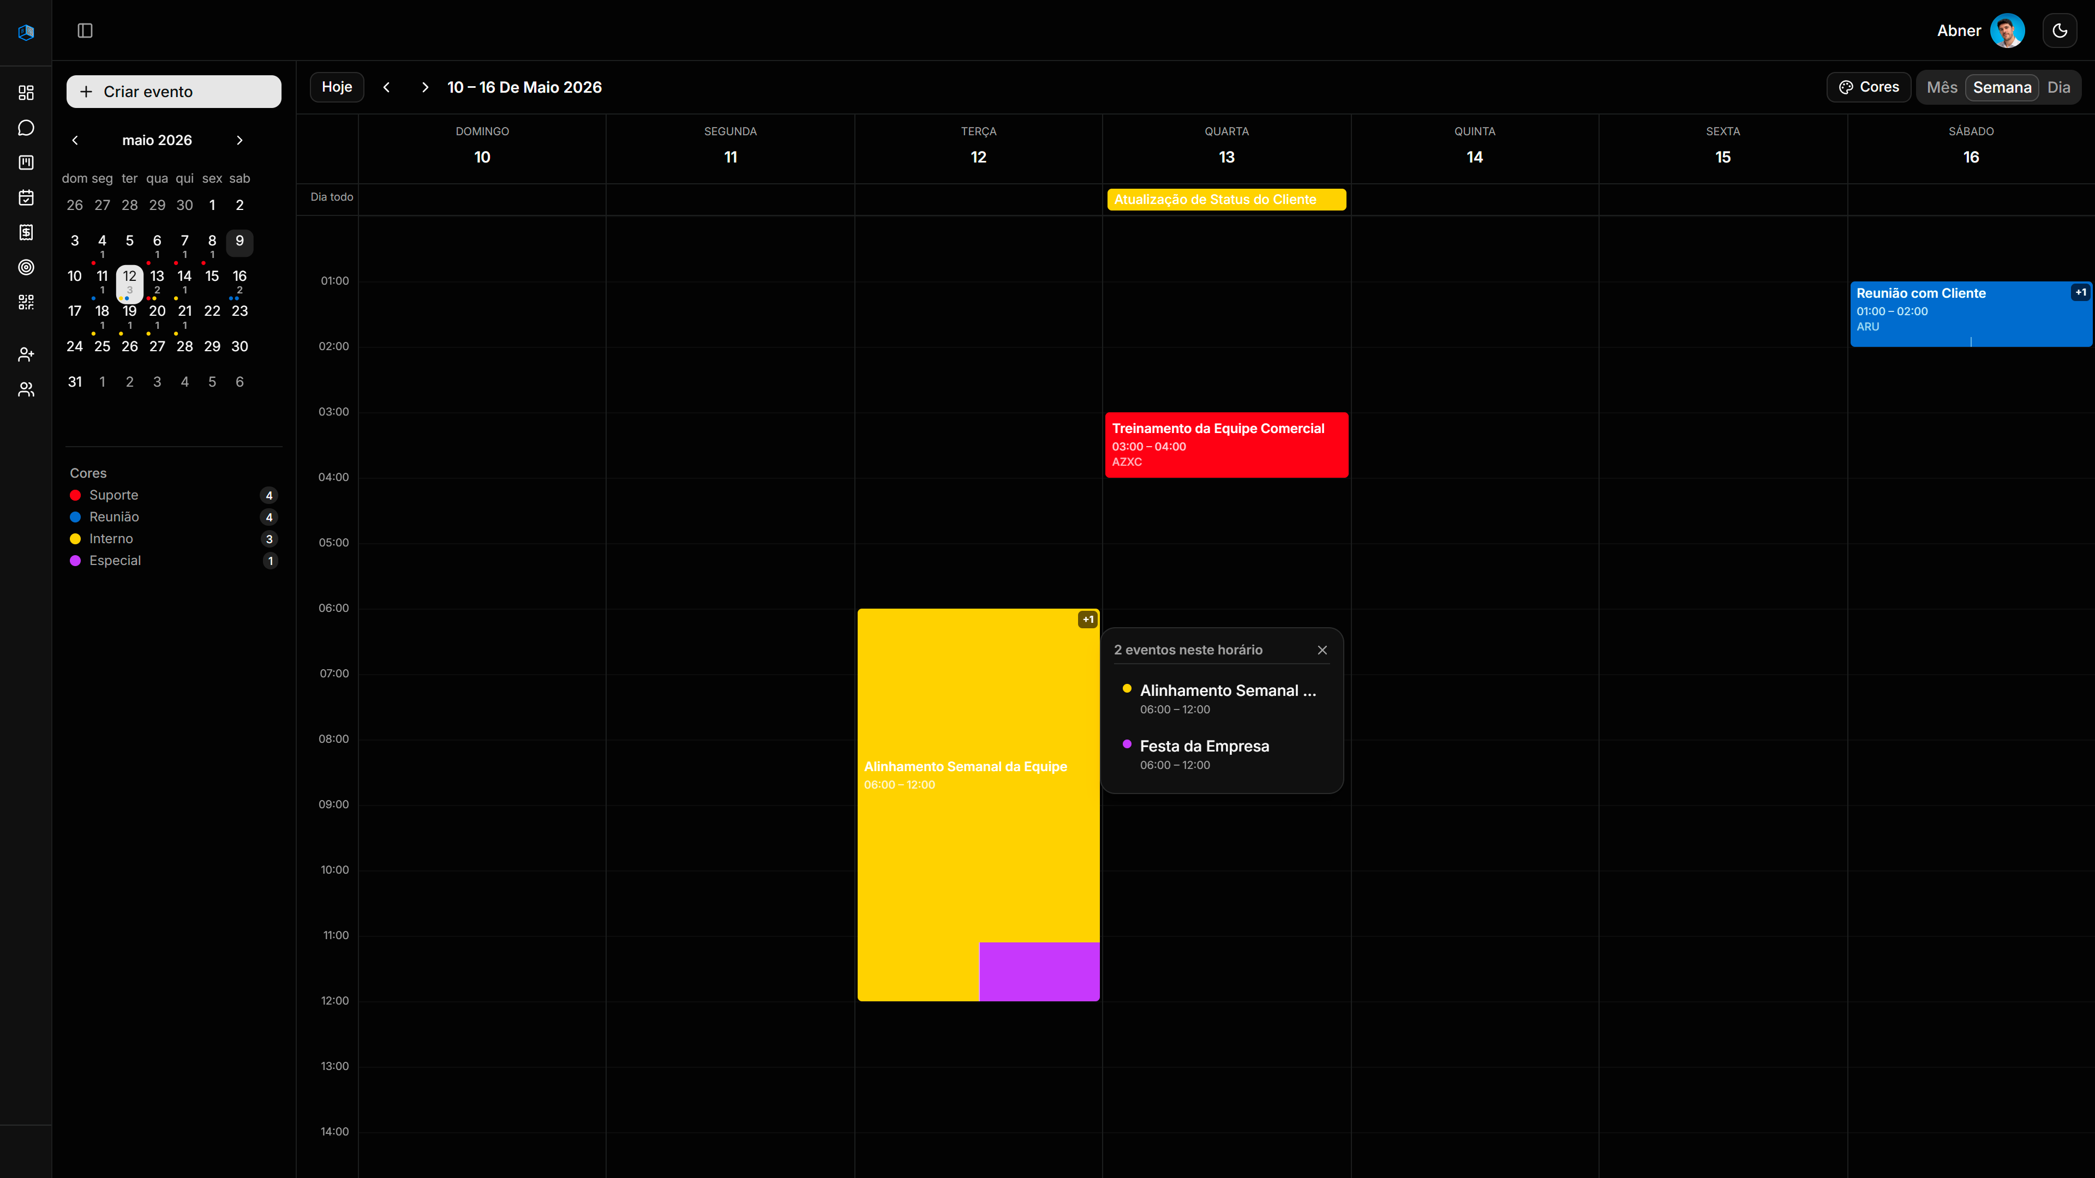Image resolution: width=2095 pixels, height=1178 pixels.
Task: Select day 9 in mini calendar
Action: coord(240,242)
